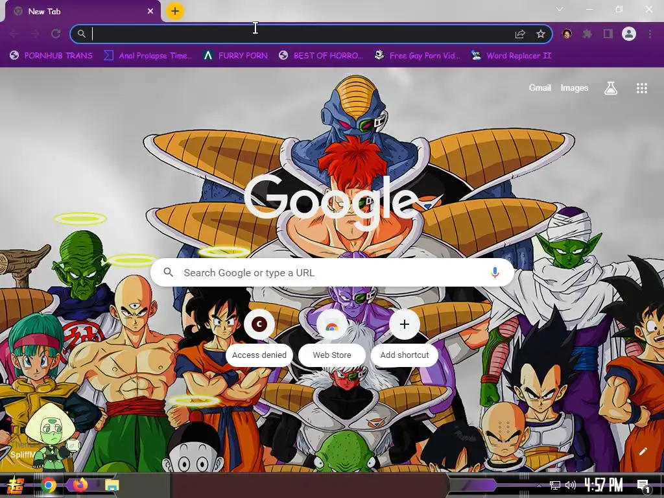This screenshot has height=498, width=664.
Task: Go forward with the browser forward arrow
Action: tap(35, 34)
